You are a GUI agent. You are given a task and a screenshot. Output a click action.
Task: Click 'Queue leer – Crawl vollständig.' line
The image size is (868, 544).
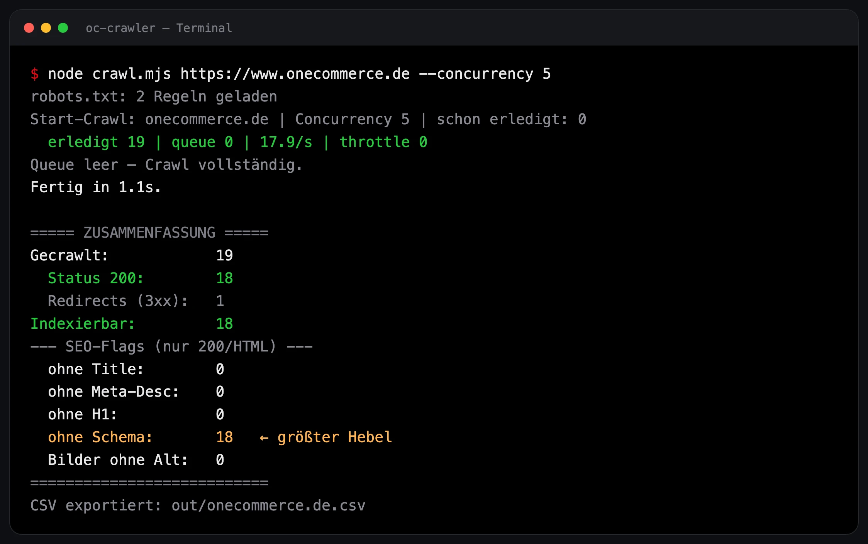[x=166, y=165]
